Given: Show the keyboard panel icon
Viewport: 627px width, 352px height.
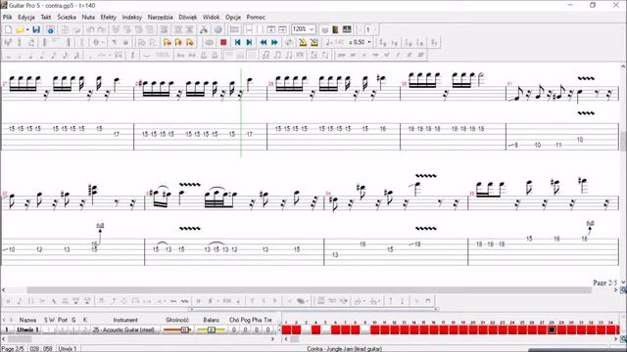Looking at the screenshot, I should tap(347, 30).
